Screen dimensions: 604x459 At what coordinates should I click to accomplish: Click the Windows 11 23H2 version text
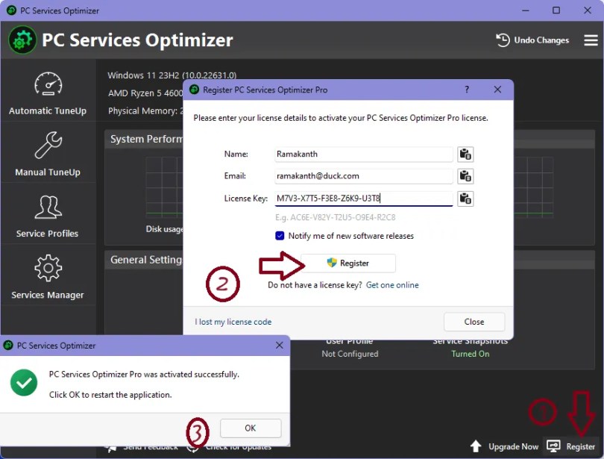[x=172, y=75]
